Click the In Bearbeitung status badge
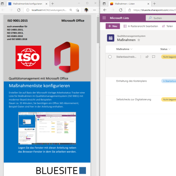176x176 pixels. coord(168,81)
